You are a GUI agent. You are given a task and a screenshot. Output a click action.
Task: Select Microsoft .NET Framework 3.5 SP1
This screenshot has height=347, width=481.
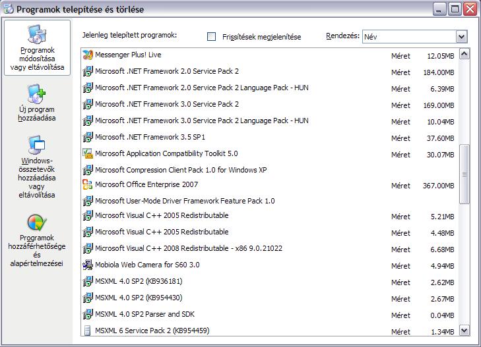(x=270, y=138)
